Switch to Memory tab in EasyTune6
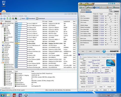This screenshot has height=97, width=121. point(89,8)
